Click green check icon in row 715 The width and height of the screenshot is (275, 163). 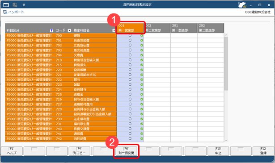142,65
